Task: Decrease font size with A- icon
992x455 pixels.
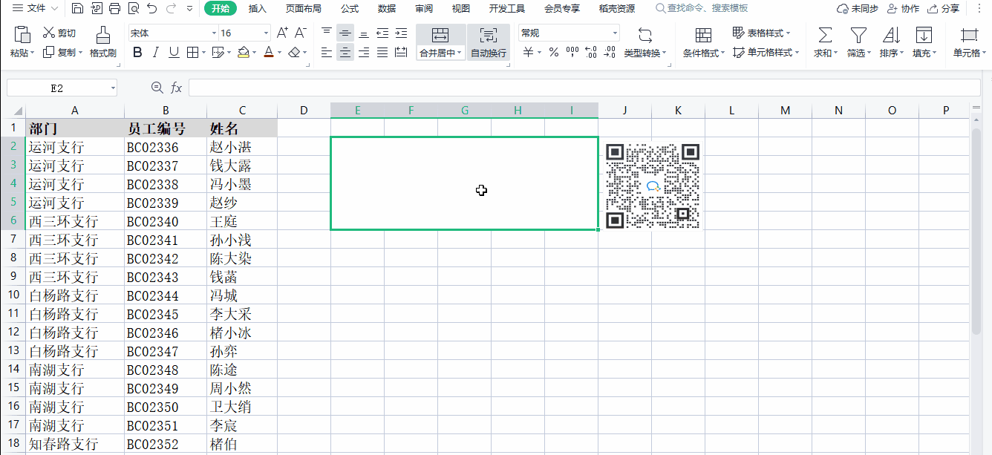Action: (301, 33)
